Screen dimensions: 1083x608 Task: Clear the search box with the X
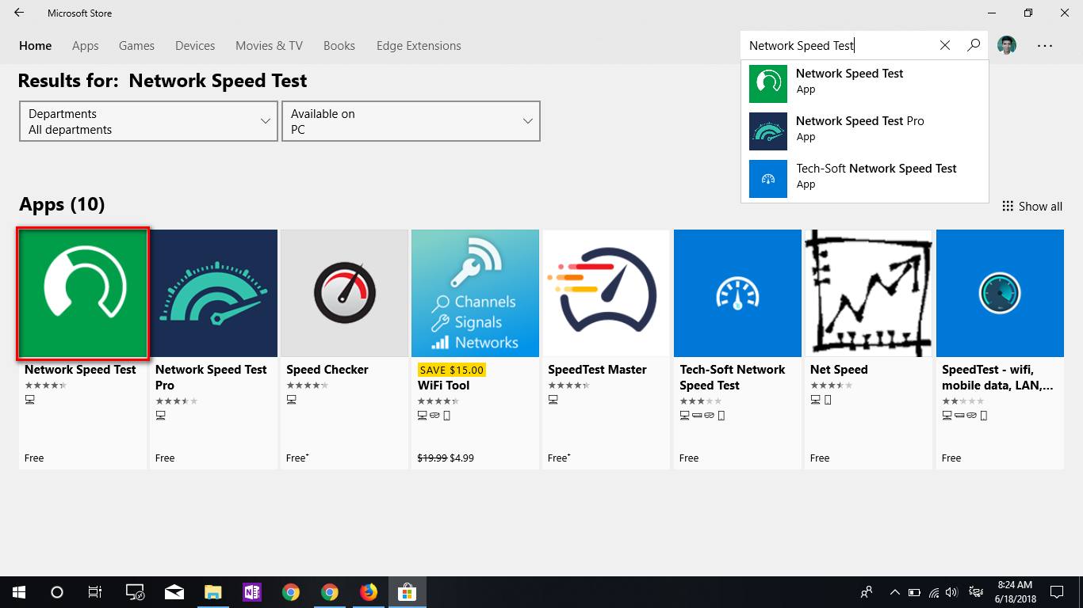[944, 45]
